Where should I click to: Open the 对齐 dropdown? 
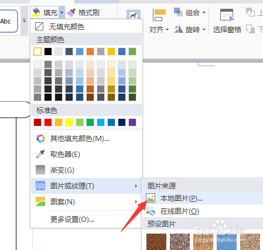point(159,30)
